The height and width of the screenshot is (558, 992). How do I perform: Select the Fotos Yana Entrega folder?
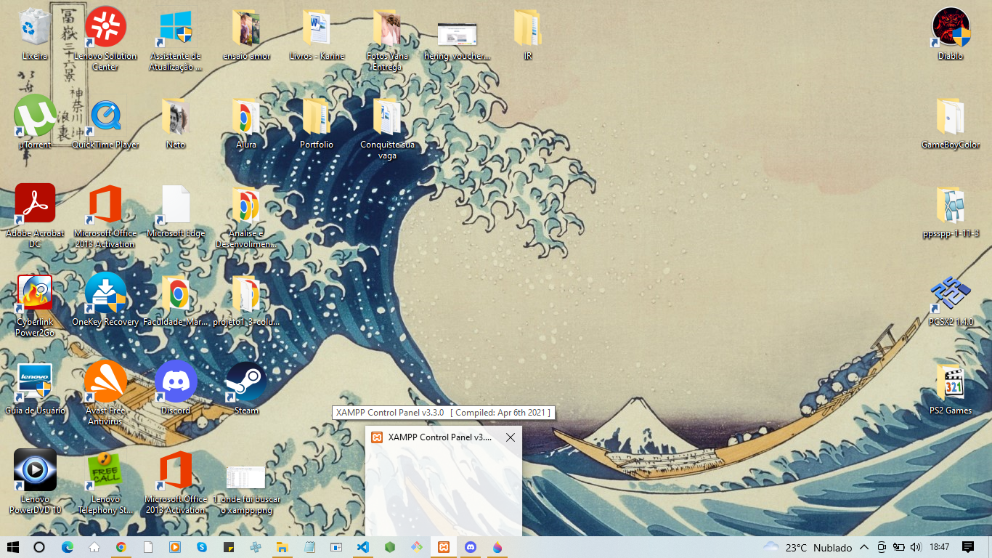tap(387, 40)
